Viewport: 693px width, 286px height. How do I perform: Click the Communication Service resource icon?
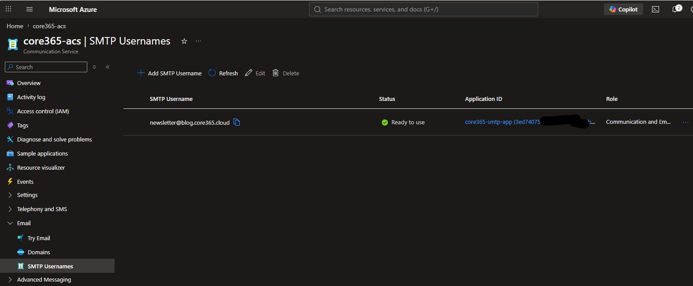[13, 44]
